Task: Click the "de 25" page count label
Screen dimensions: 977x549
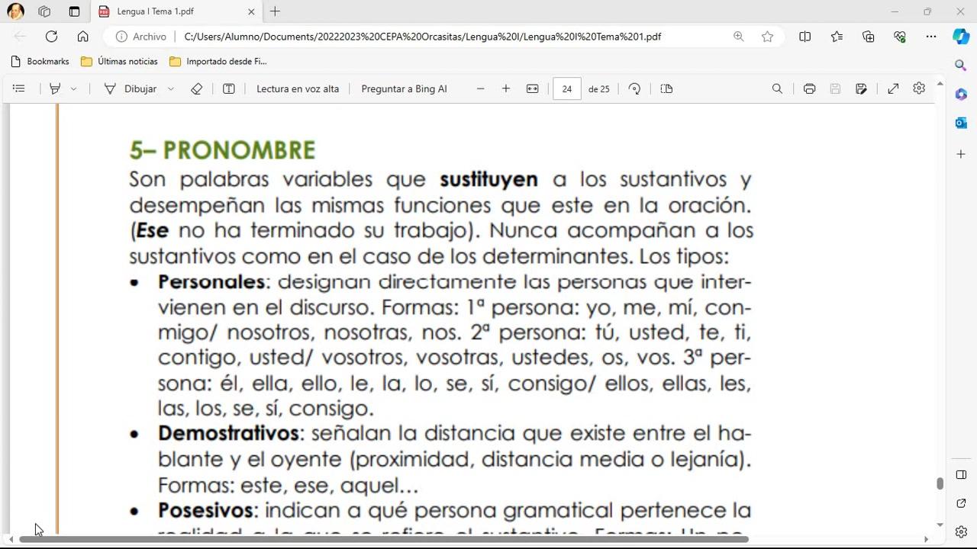Action: point(599,89)
